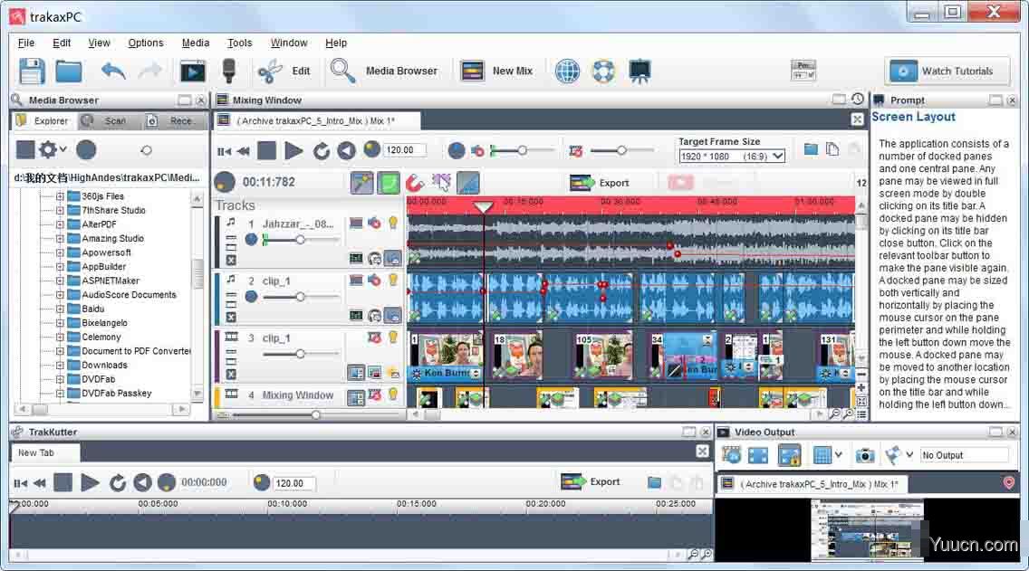This screenshot has height=571, width=1029.
Task: Click Export in the TrakKutter panel
Action: point(591,481)
